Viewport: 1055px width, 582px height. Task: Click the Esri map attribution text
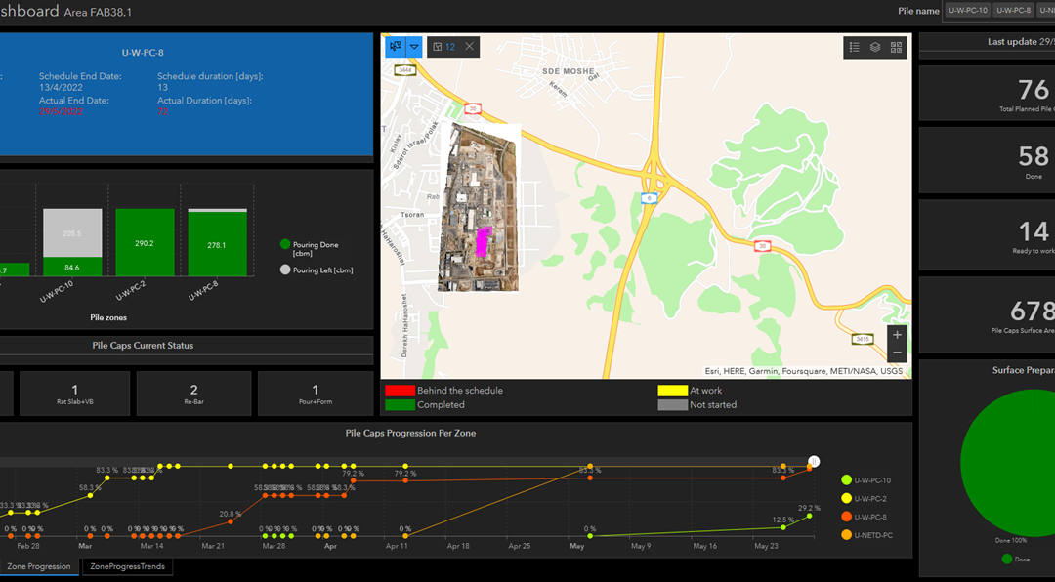coord(803,371)
